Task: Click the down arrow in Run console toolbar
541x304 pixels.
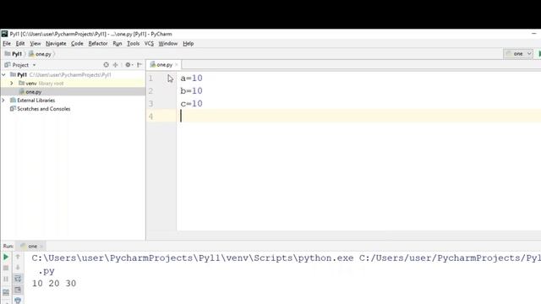Action: coord(18,268)
